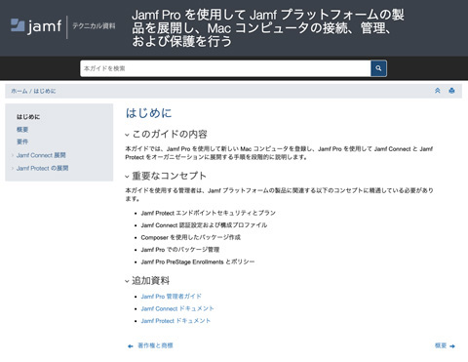Open Jamf Pro 管理者ガイド link
The image size is (468, 362).
click(172, 297)
